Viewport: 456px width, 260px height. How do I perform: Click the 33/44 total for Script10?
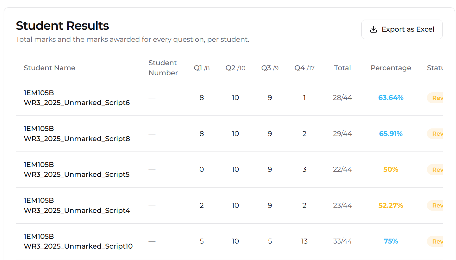pos(342,241)
